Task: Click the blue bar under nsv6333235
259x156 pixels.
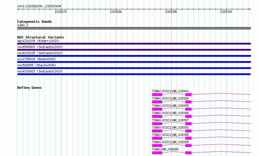Action: pos(134,56)
